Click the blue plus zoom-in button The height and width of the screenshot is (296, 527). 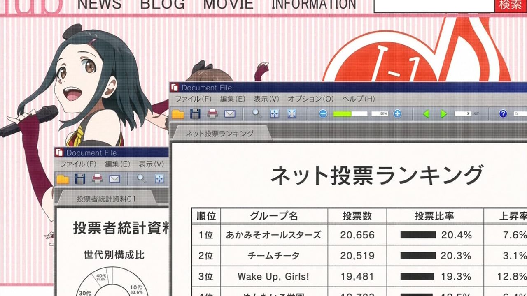point(397,114)
